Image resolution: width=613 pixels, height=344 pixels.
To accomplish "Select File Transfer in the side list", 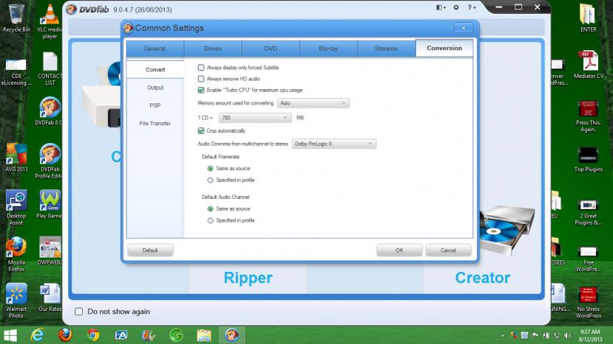I will point(155,124).
